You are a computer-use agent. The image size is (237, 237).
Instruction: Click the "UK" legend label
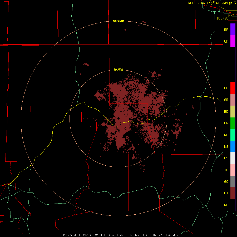[226, 41]
